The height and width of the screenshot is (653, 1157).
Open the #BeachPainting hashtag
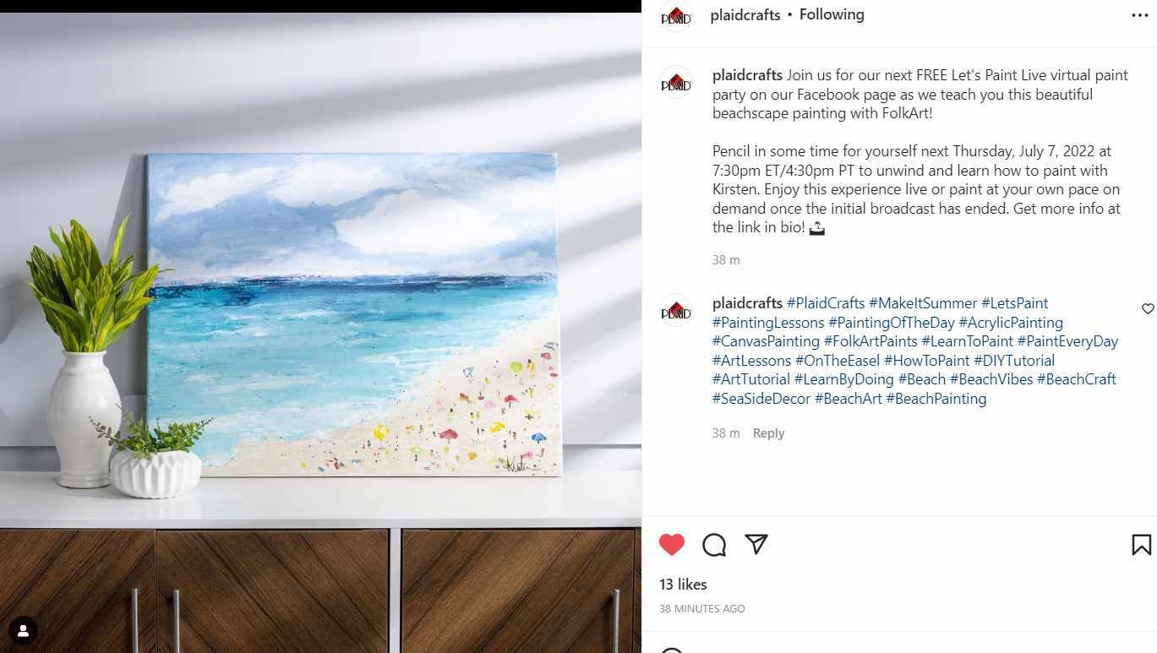(x=936, y=399)
